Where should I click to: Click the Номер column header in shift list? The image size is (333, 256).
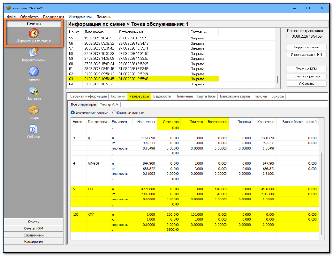coord(75,32)
